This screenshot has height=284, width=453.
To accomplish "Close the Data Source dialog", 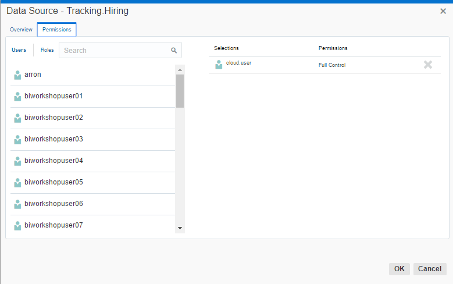I will (443, 11).
